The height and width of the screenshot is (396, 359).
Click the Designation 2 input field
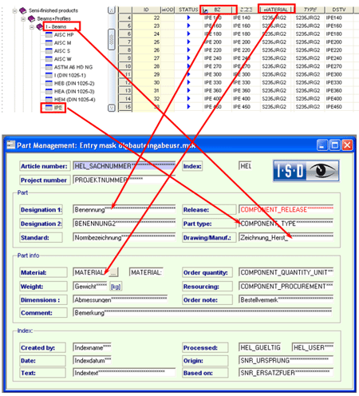(x=124, y=224)
